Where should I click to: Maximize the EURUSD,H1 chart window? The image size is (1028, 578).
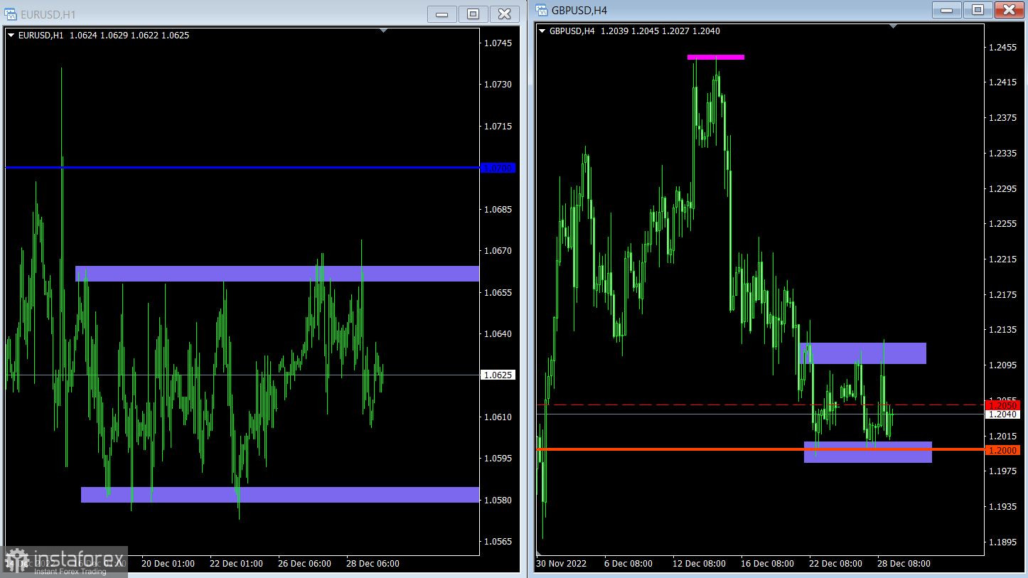coord(473,14)
